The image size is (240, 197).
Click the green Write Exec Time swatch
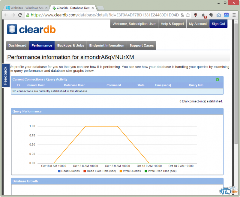(146, 171)
